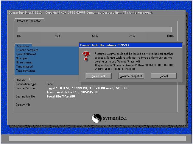Click the 'Local' connection type value
Image resolution: width=193 pixels, height=144 pixels.
point(50,84)
